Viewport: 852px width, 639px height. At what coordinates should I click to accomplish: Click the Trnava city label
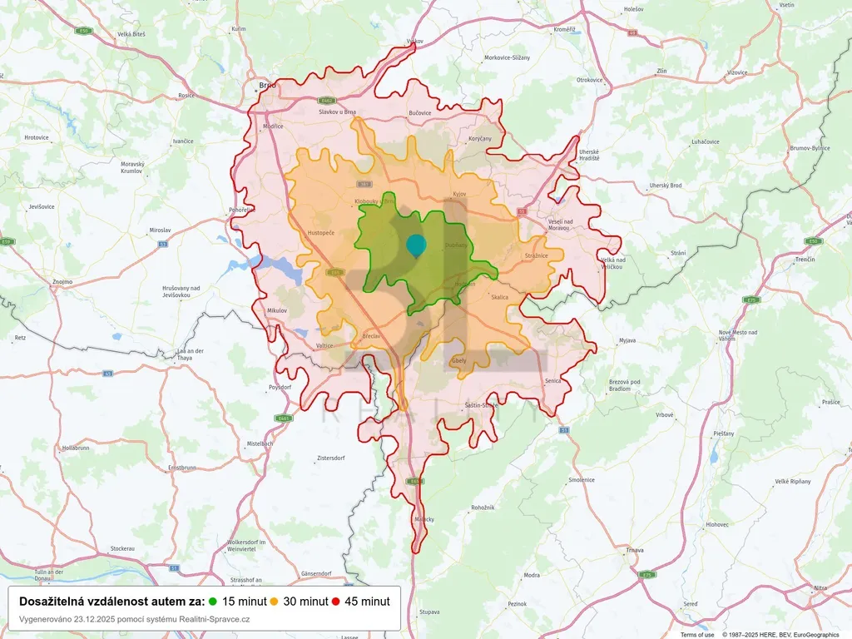pyautogui.click(x=636, y=551)
